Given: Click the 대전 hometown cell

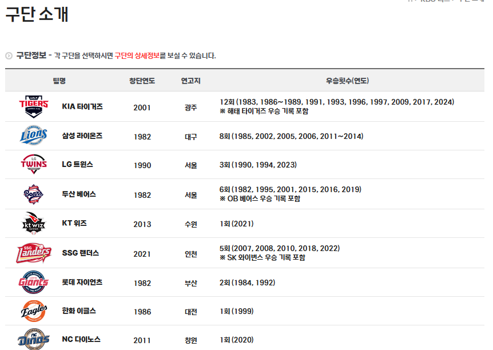Looking at the screenshot, I should click(x=191, y=312).
